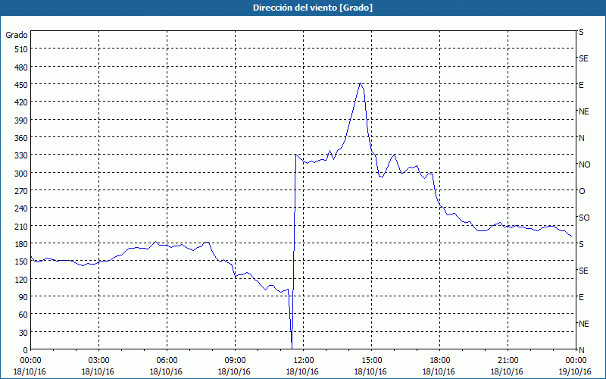Click the 21:00 time label

pyautogui.click(x=508, y=361)
